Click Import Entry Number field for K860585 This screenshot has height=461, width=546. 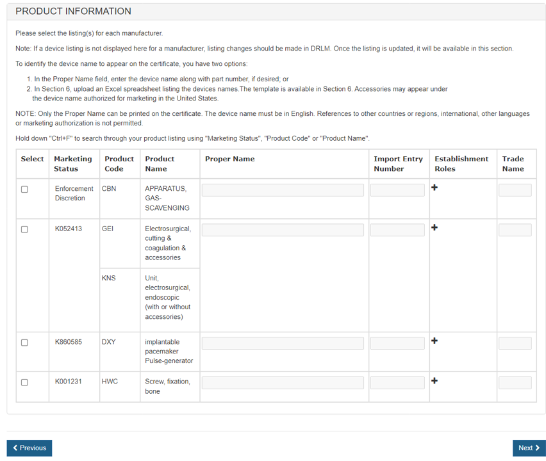coord(397,343)
